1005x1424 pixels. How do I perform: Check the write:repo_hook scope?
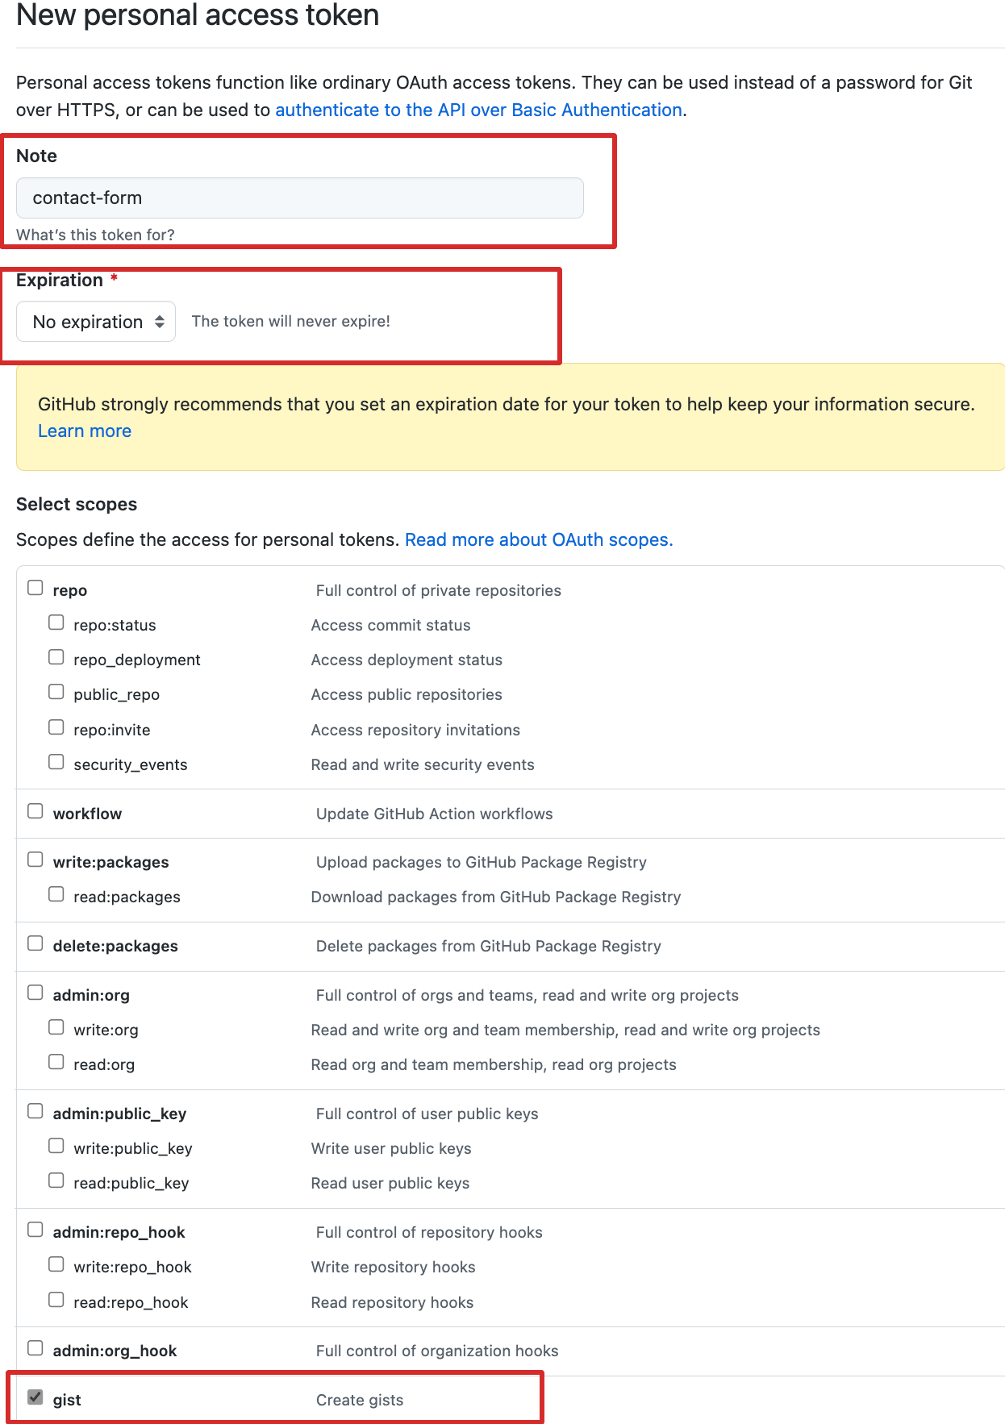56,1264
